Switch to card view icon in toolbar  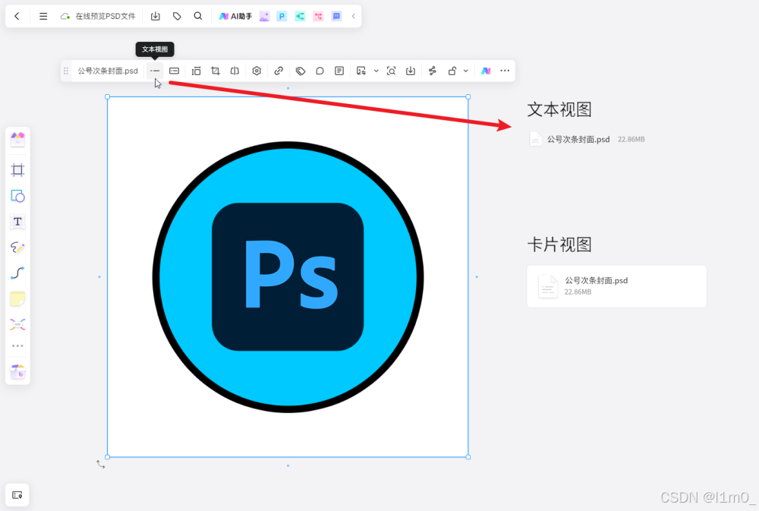175,71
